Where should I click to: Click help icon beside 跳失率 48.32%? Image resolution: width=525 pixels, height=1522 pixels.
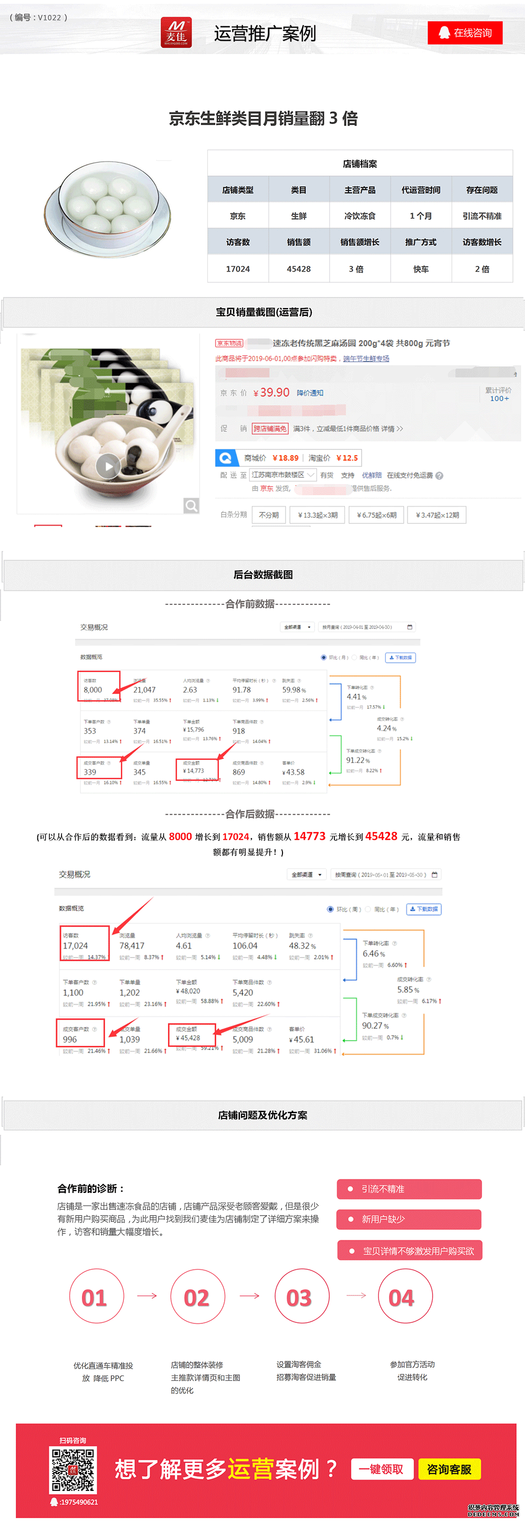[x=310, y=935]
